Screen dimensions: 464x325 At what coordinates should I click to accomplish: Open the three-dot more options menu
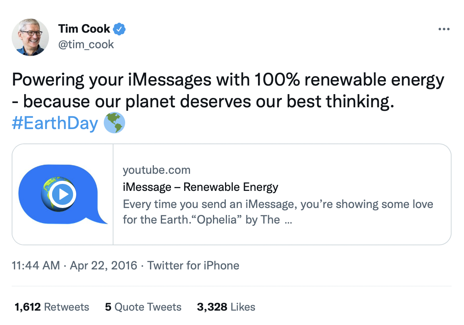[x=443, y=29]
